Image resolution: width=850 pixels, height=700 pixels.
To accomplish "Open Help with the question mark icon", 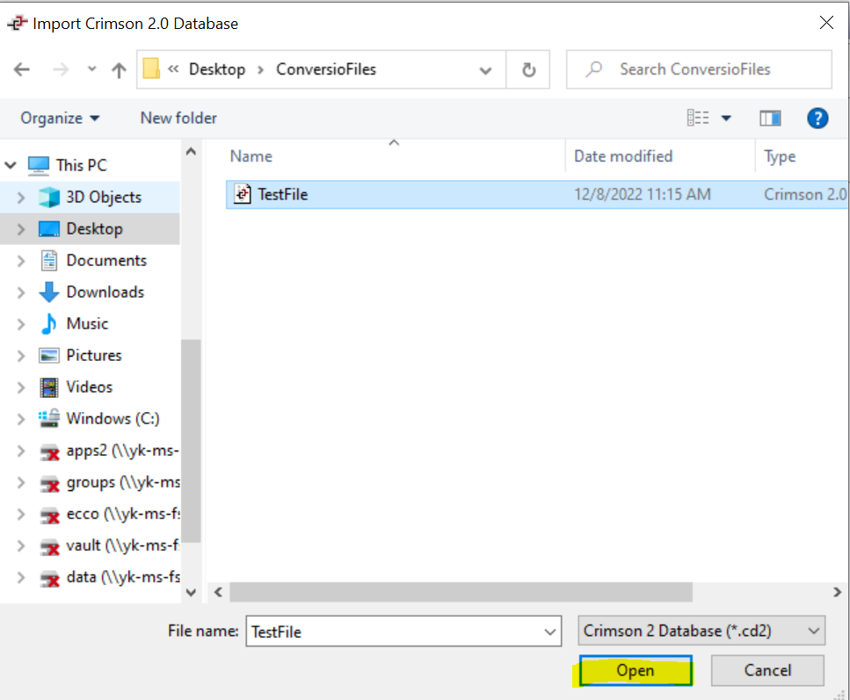I will pos(817,118).
